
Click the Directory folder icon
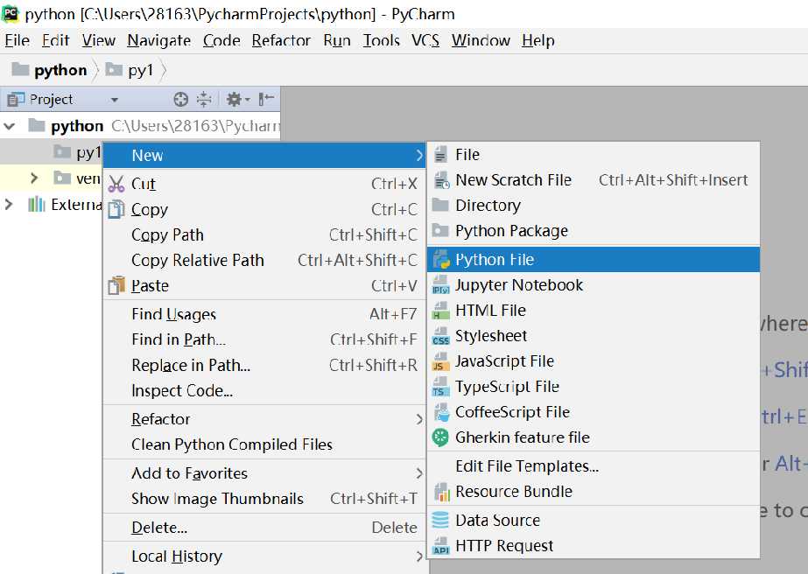pos(440,205)
